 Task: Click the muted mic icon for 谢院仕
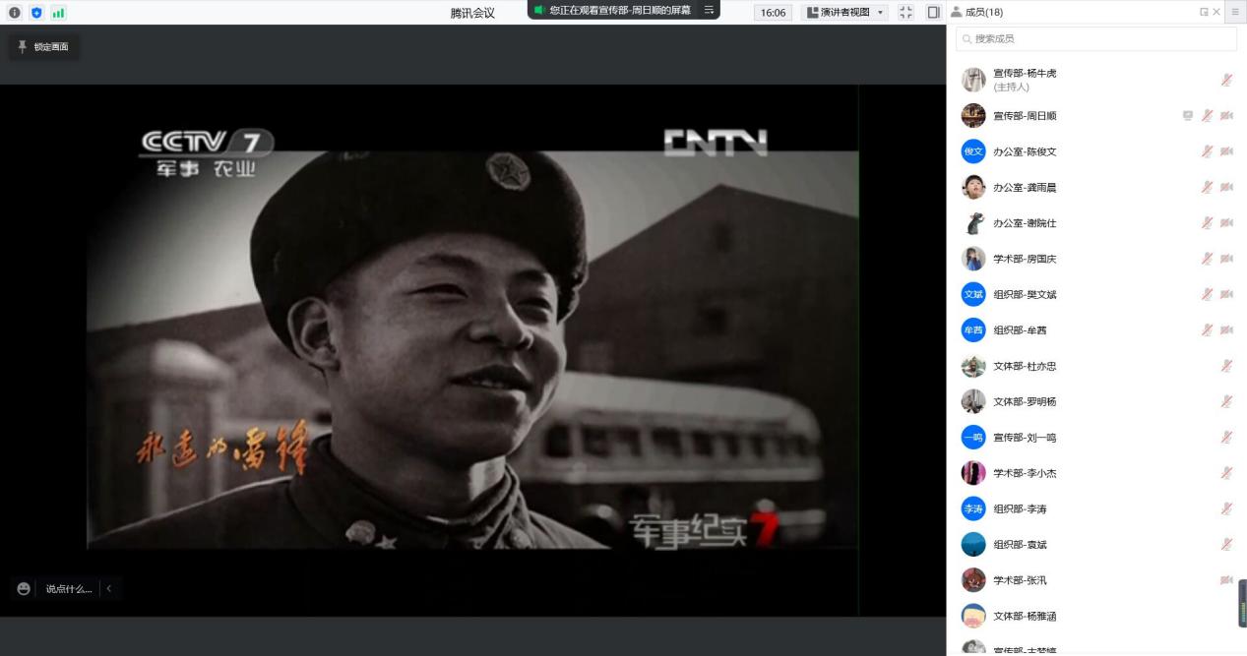[1207, 222]
